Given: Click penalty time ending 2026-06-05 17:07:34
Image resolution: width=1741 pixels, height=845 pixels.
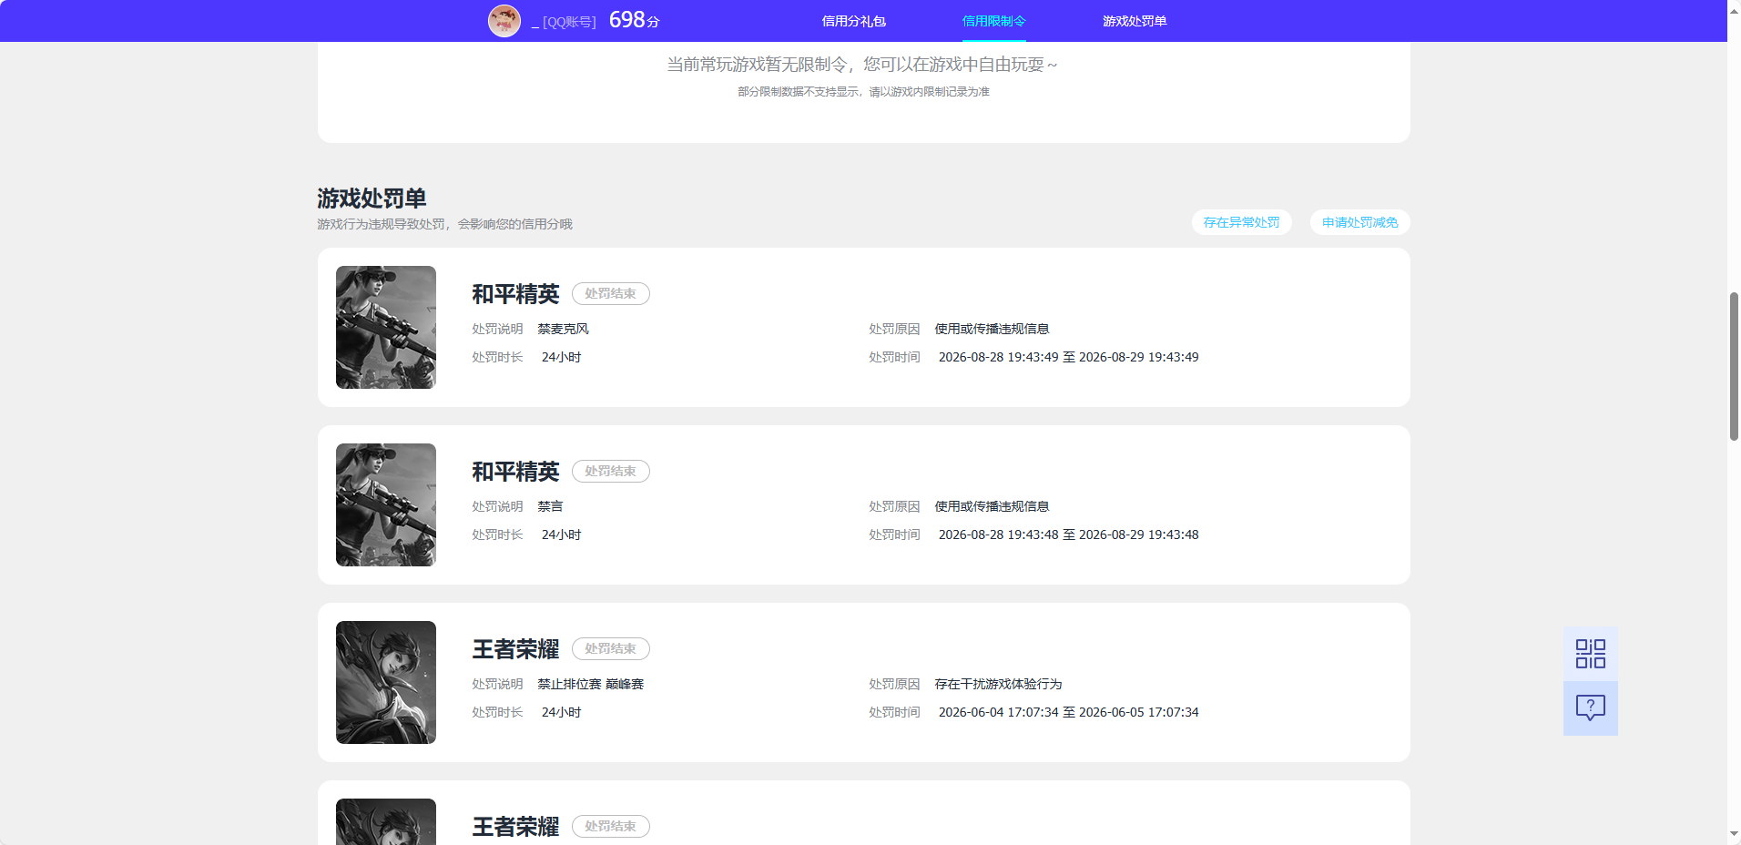Looking at the screenshot, I should (1068, 712).
